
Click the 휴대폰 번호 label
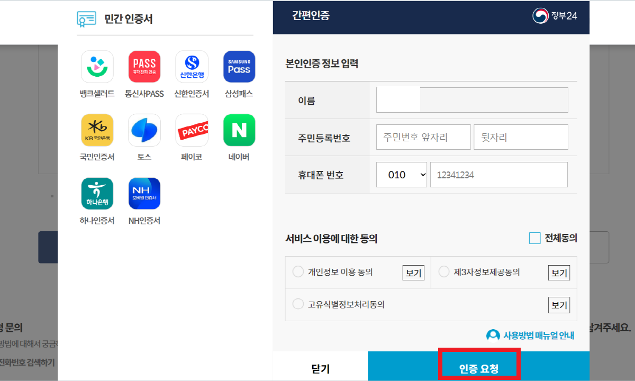coord(321,175)
